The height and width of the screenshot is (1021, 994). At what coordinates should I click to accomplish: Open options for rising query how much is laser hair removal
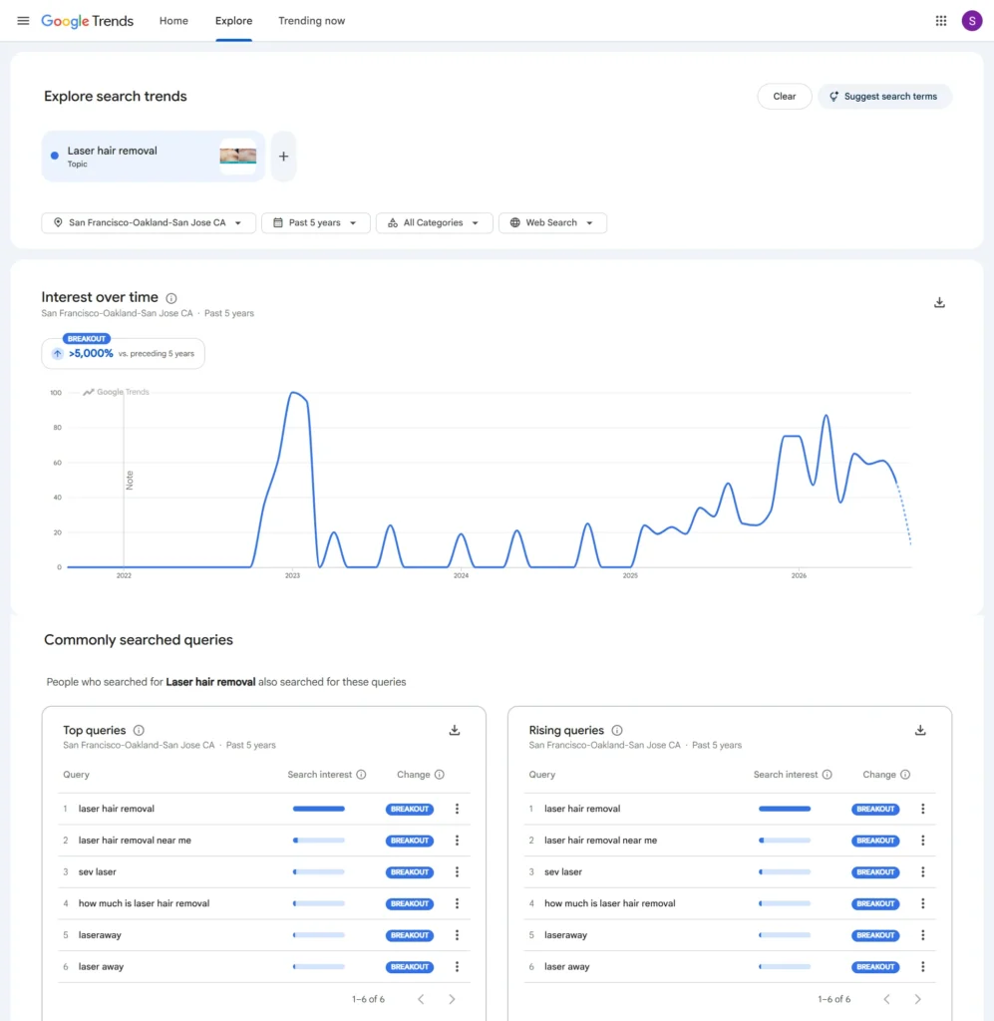click(923, 903)
